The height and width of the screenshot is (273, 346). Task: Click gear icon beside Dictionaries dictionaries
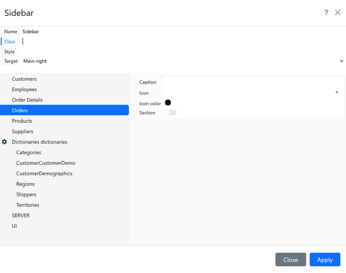pyautogui.click(x=4, y=142)
